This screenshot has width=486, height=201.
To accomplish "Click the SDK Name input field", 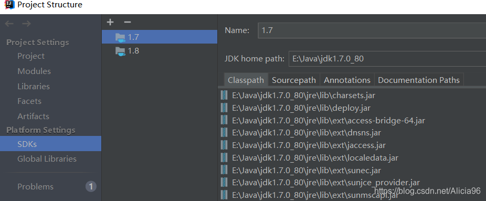I will tap(372, 30).
